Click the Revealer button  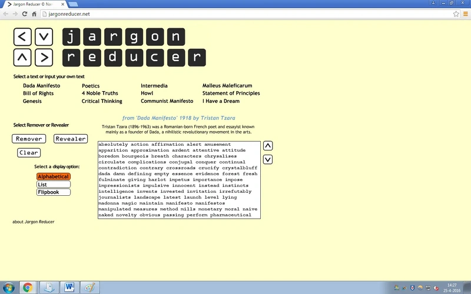coord(71,139)
